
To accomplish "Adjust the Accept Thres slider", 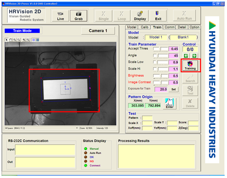I will click(161, 49).
